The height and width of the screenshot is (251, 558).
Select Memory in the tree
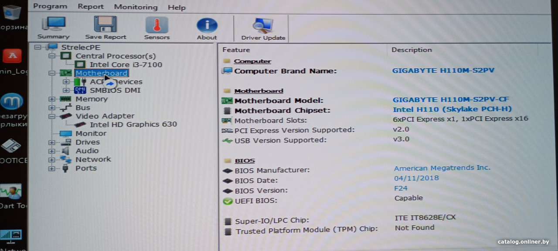point(92,99)
